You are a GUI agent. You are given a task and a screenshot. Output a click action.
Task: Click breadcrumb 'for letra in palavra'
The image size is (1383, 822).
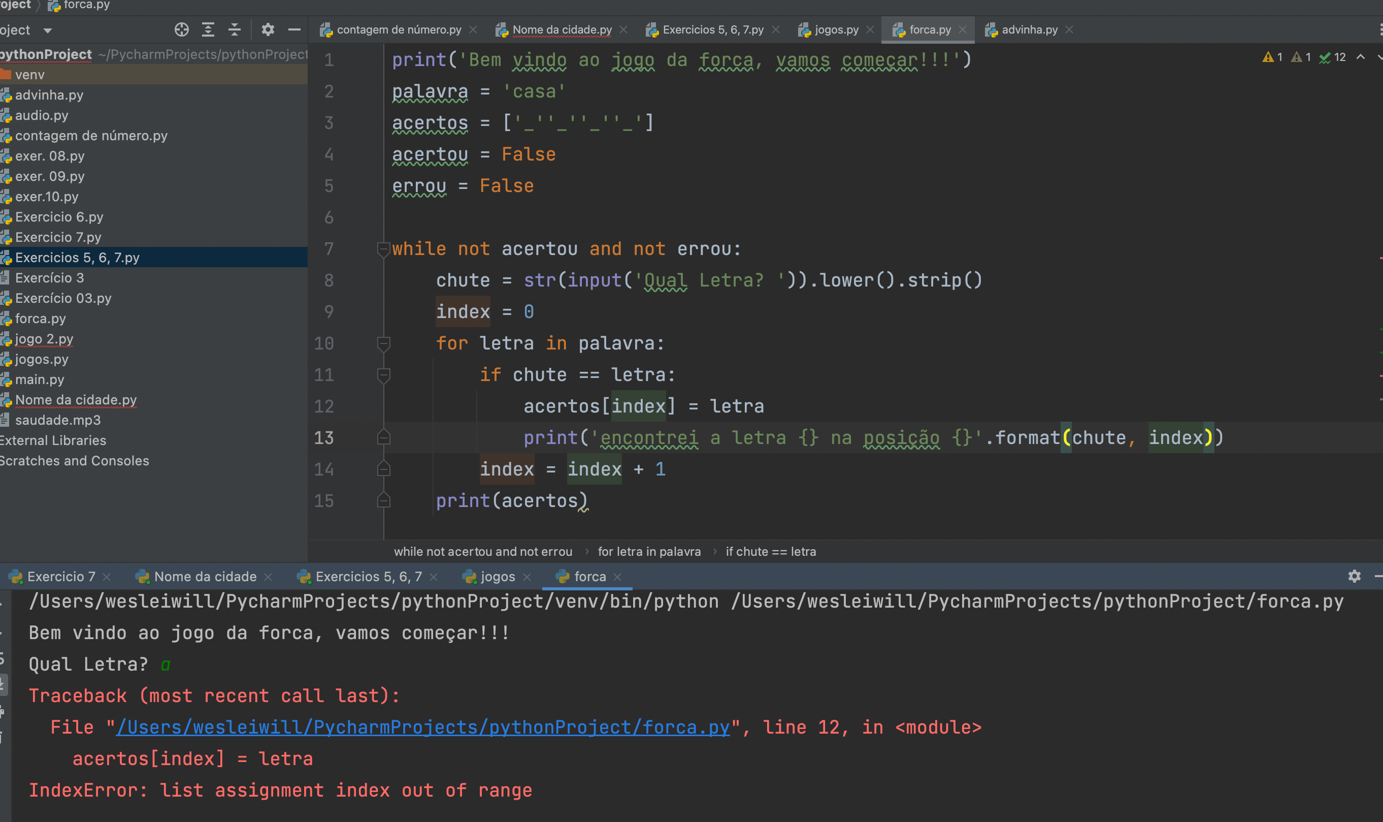(x=649, y=552)
